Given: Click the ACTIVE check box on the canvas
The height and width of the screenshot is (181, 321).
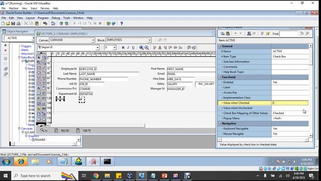Looking at the screenshot, I should 82,100.
